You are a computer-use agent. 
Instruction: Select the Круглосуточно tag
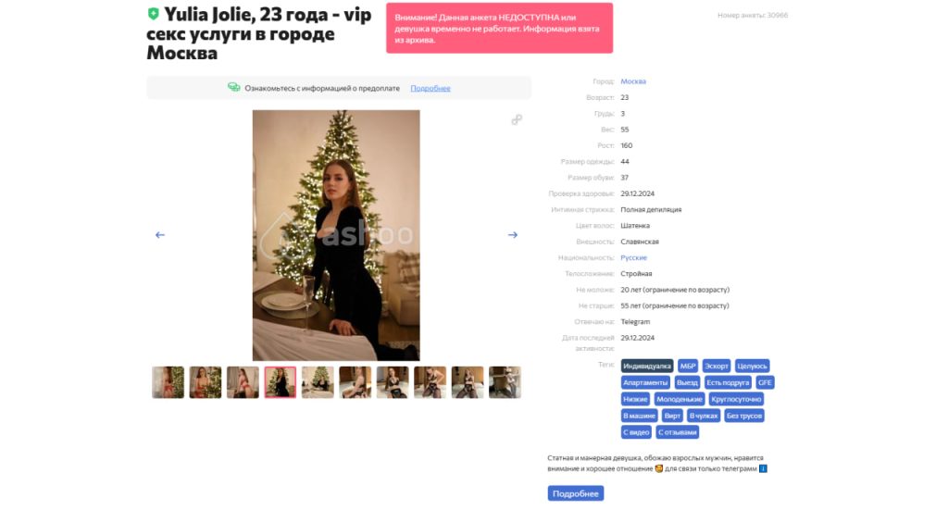pyautogui.click(x=736, y=400)
